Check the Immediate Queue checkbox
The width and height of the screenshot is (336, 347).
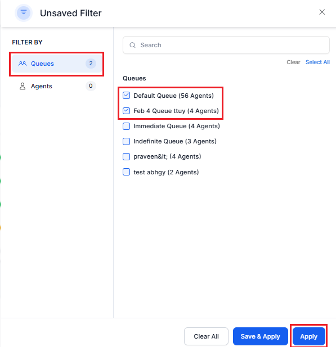pyautogui.click(x=126, y=126)
